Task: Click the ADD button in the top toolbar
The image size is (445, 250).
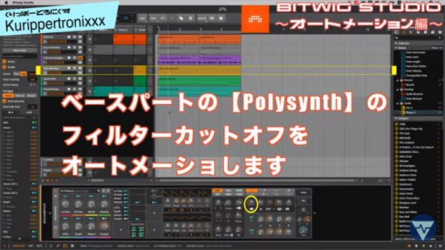Action: click(142, 18)
